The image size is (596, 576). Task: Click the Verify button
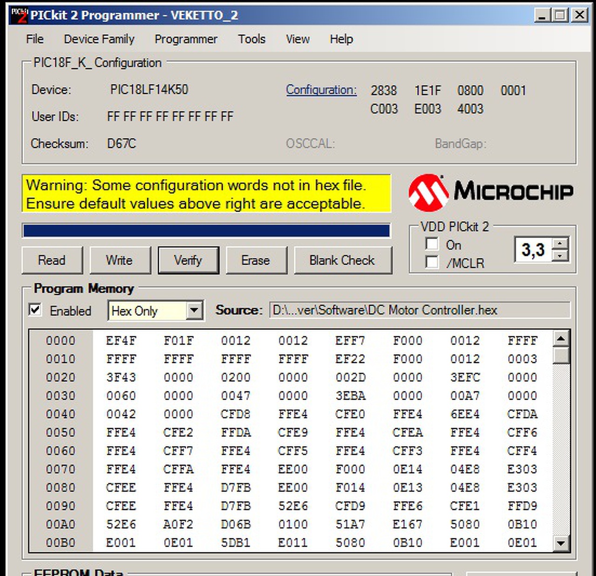188,260
